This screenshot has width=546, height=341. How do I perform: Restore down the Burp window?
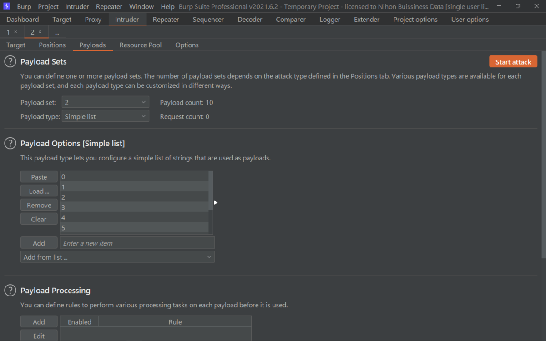click(x=518, y=6)
